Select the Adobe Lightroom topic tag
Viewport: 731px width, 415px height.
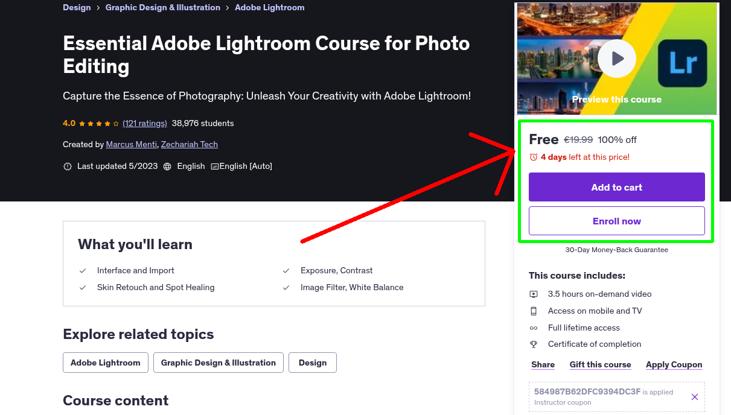coord(106,363)
